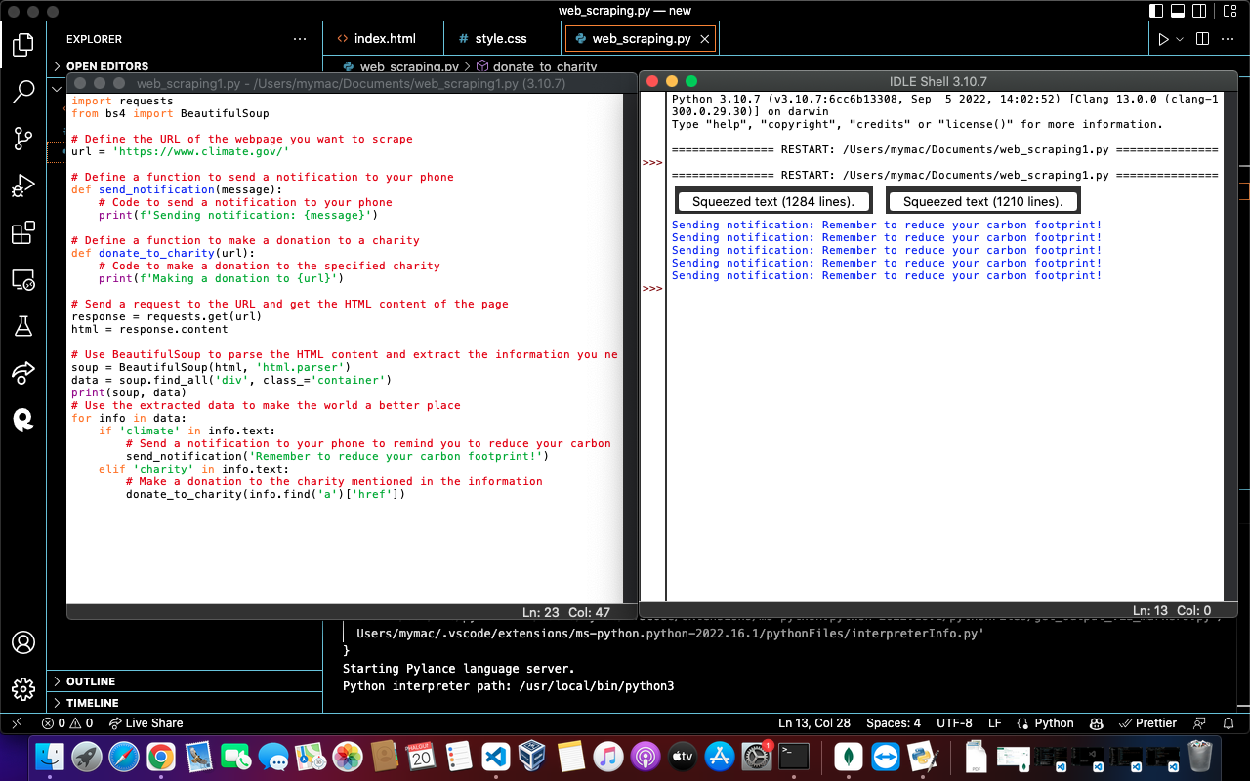Change end of line sequence LF
The width and height of the screenshot is (1250, 781).
994,723
